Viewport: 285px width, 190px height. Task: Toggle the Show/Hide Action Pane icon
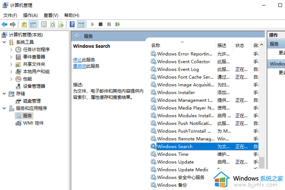(81, 24)
